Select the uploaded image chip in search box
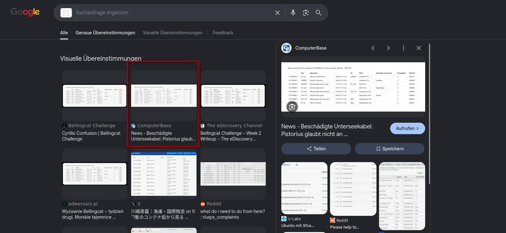This screenshot has height=233, width=506. [x=66, y=13]
